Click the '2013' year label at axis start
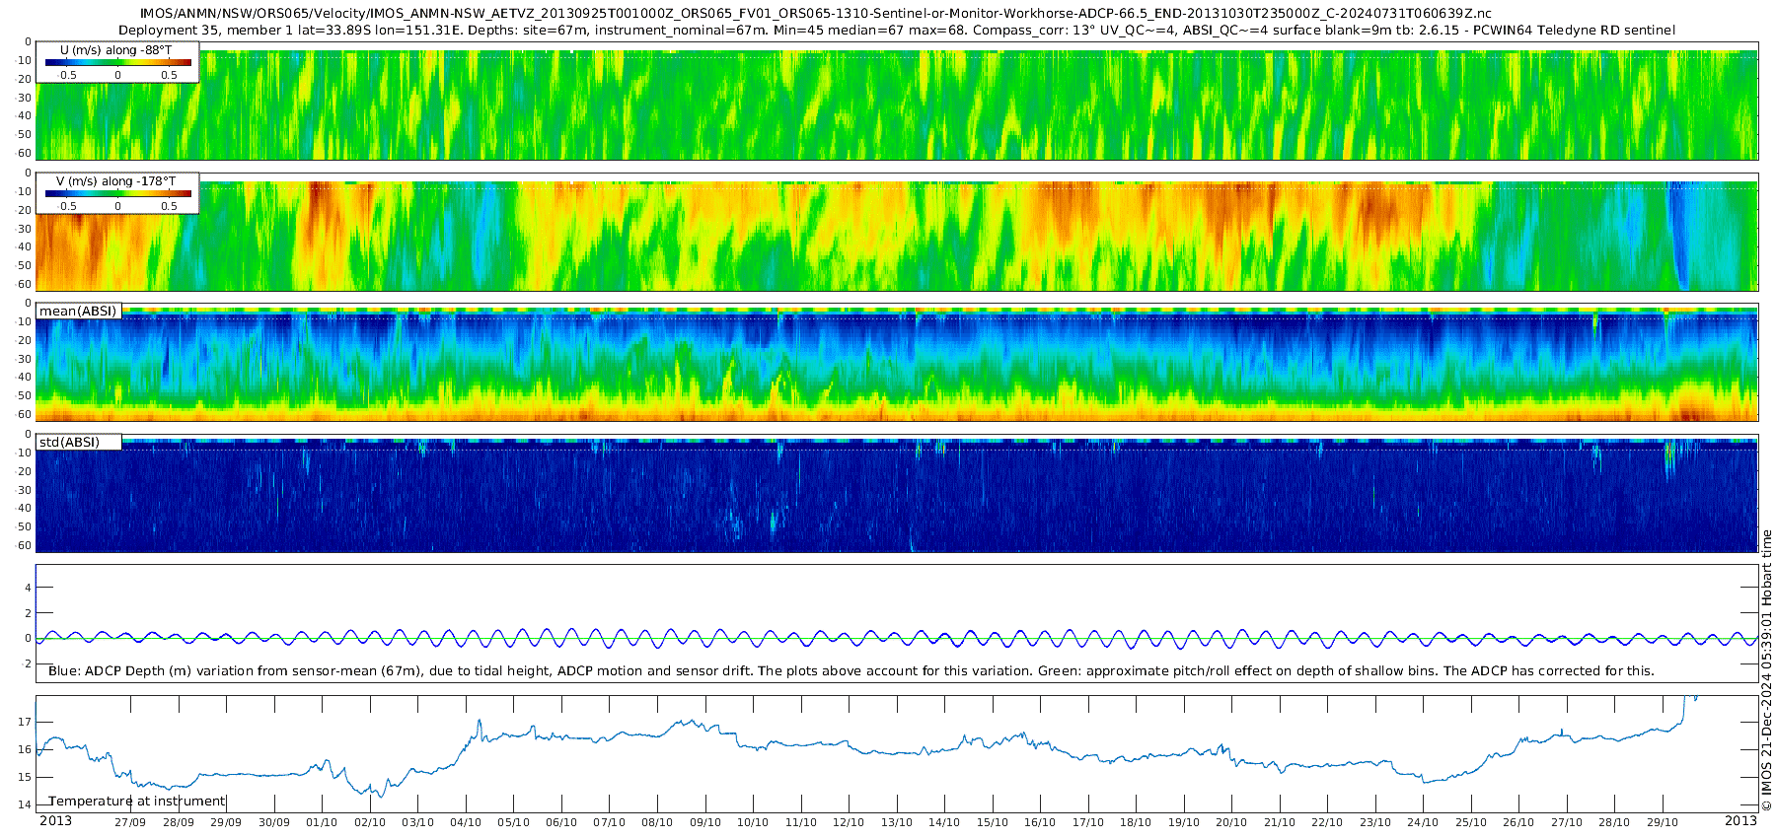 pos(55,820)
